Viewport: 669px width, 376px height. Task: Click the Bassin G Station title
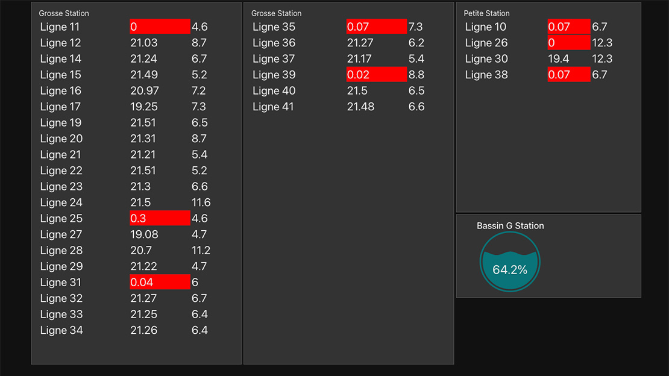[510, 226]
